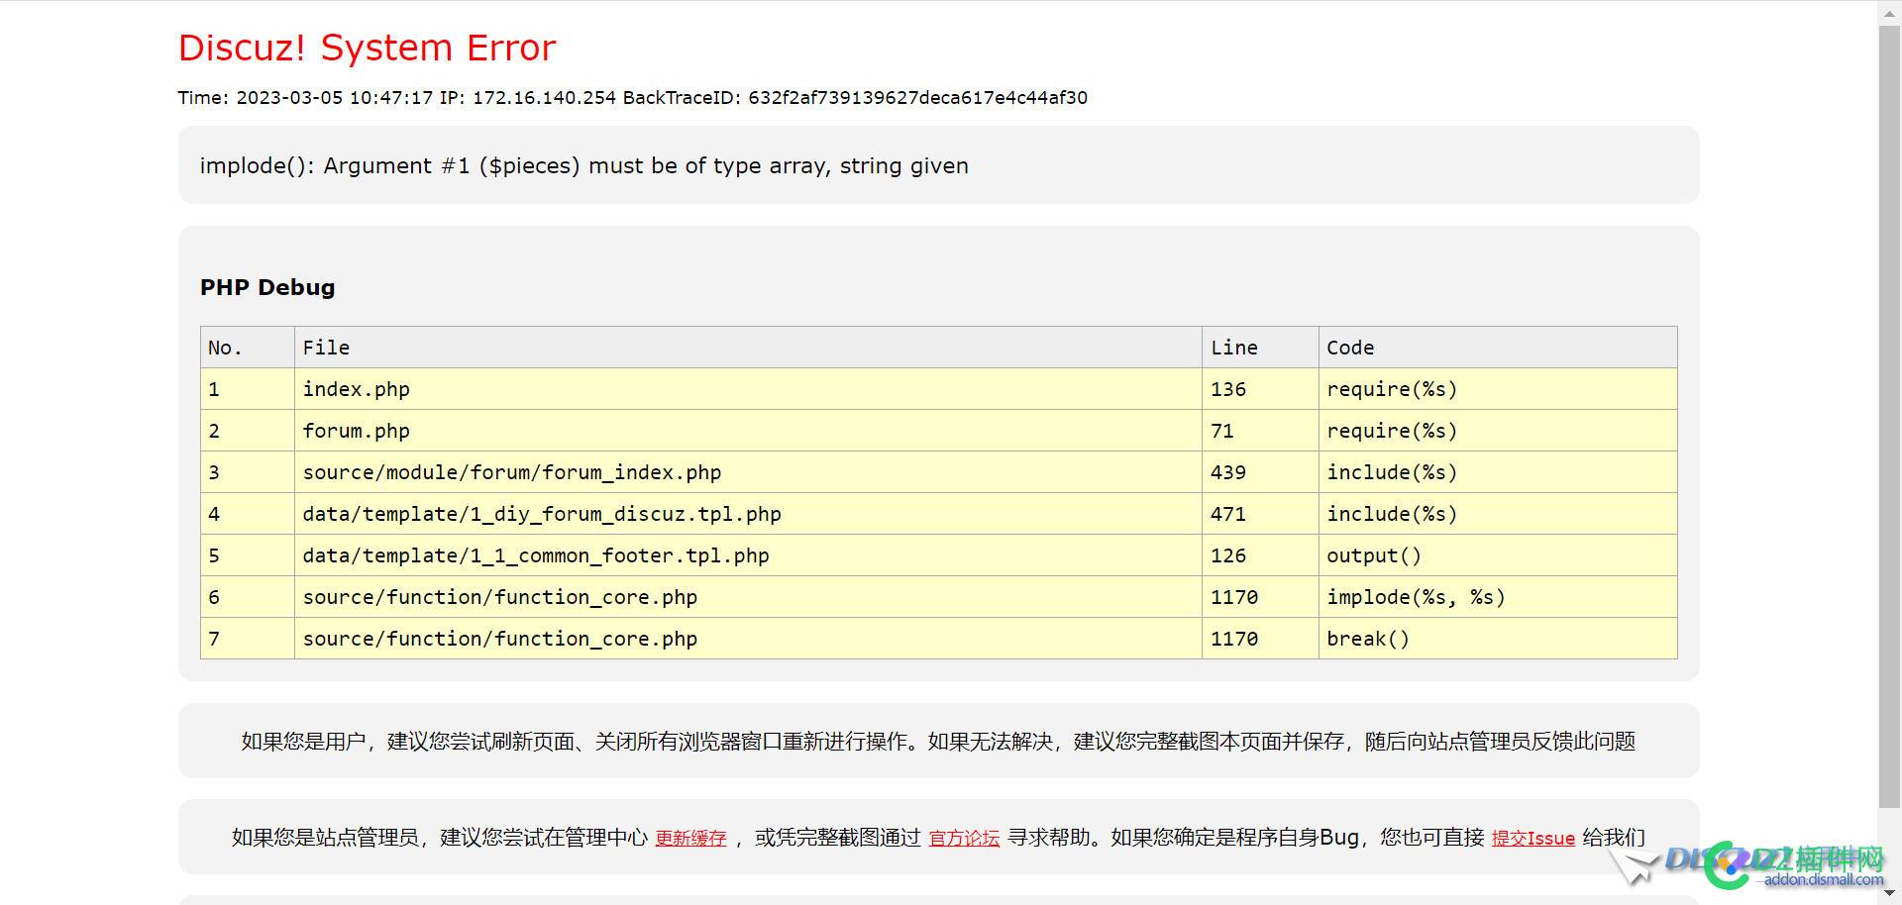Click the File column header

(x=748, y=348)
